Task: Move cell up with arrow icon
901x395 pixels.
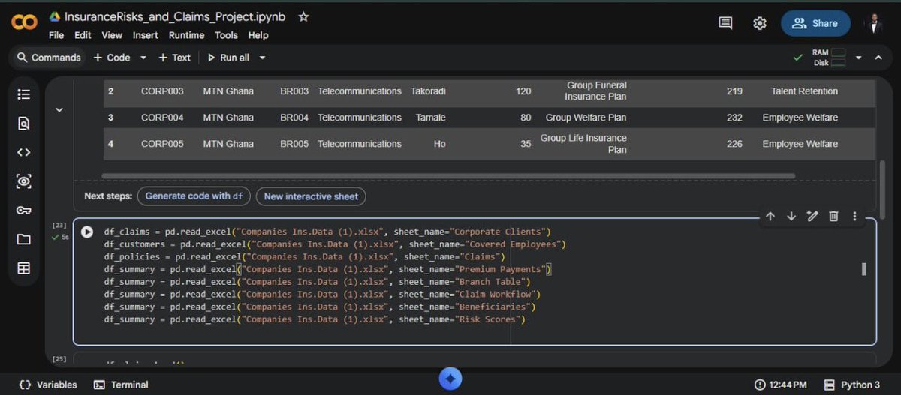Action: pyautogui.click(x=770, y=216)
